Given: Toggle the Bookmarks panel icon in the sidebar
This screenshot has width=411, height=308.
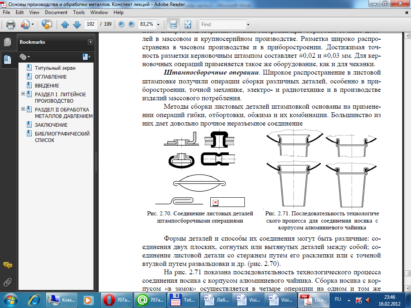Looking at the screenshot, I should [8, 60].
